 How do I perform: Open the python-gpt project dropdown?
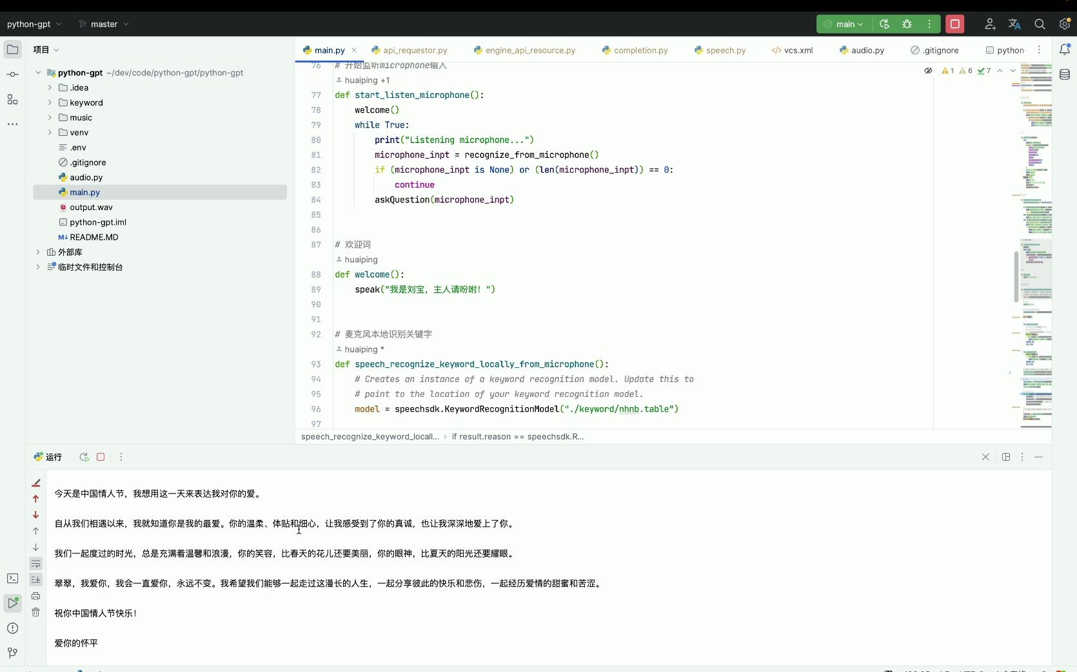coord(34,24)
